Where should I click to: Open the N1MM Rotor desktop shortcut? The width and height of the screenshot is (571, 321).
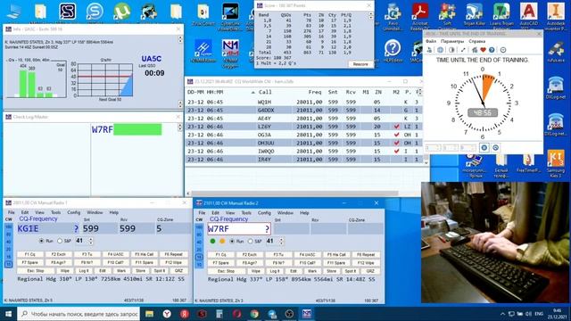click(203, 51)
